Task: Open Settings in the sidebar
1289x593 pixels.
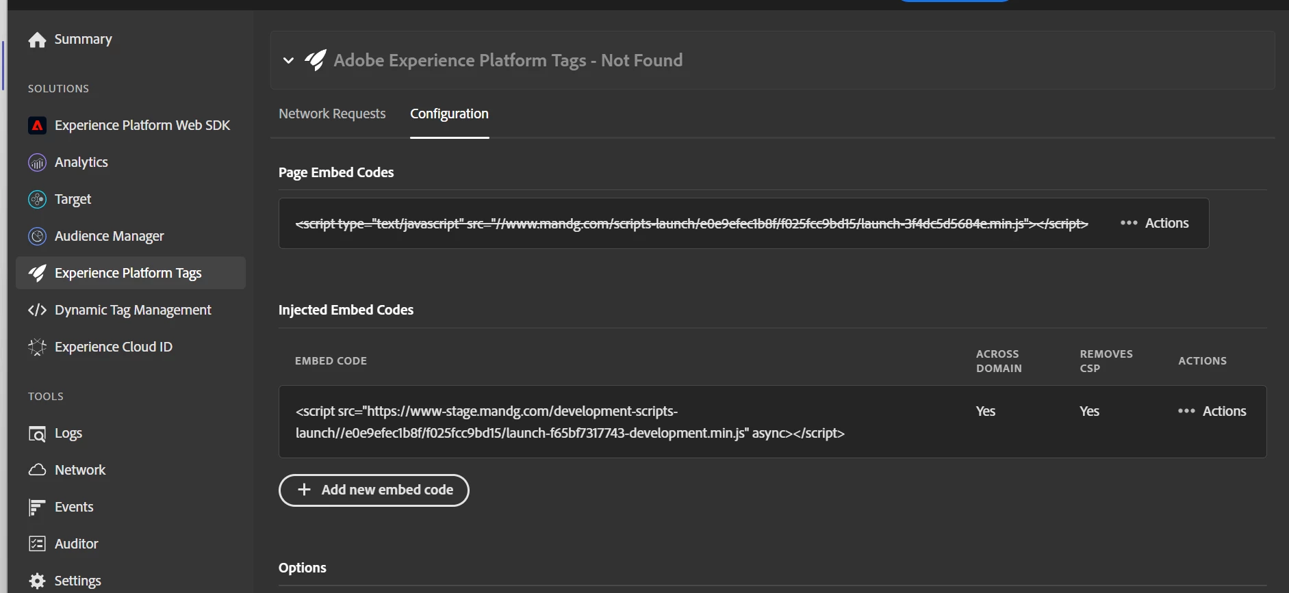Action: [x=130, y=581]
